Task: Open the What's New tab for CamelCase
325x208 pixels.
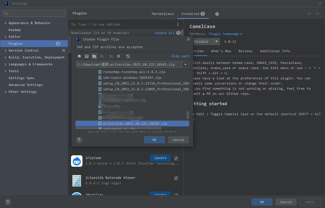Action: point(221,51)
